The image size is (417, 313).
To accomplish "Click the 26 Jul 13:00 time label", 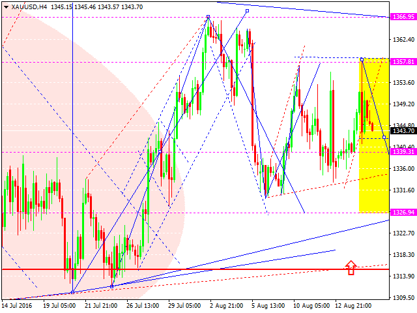I will [x=143, y=306].
